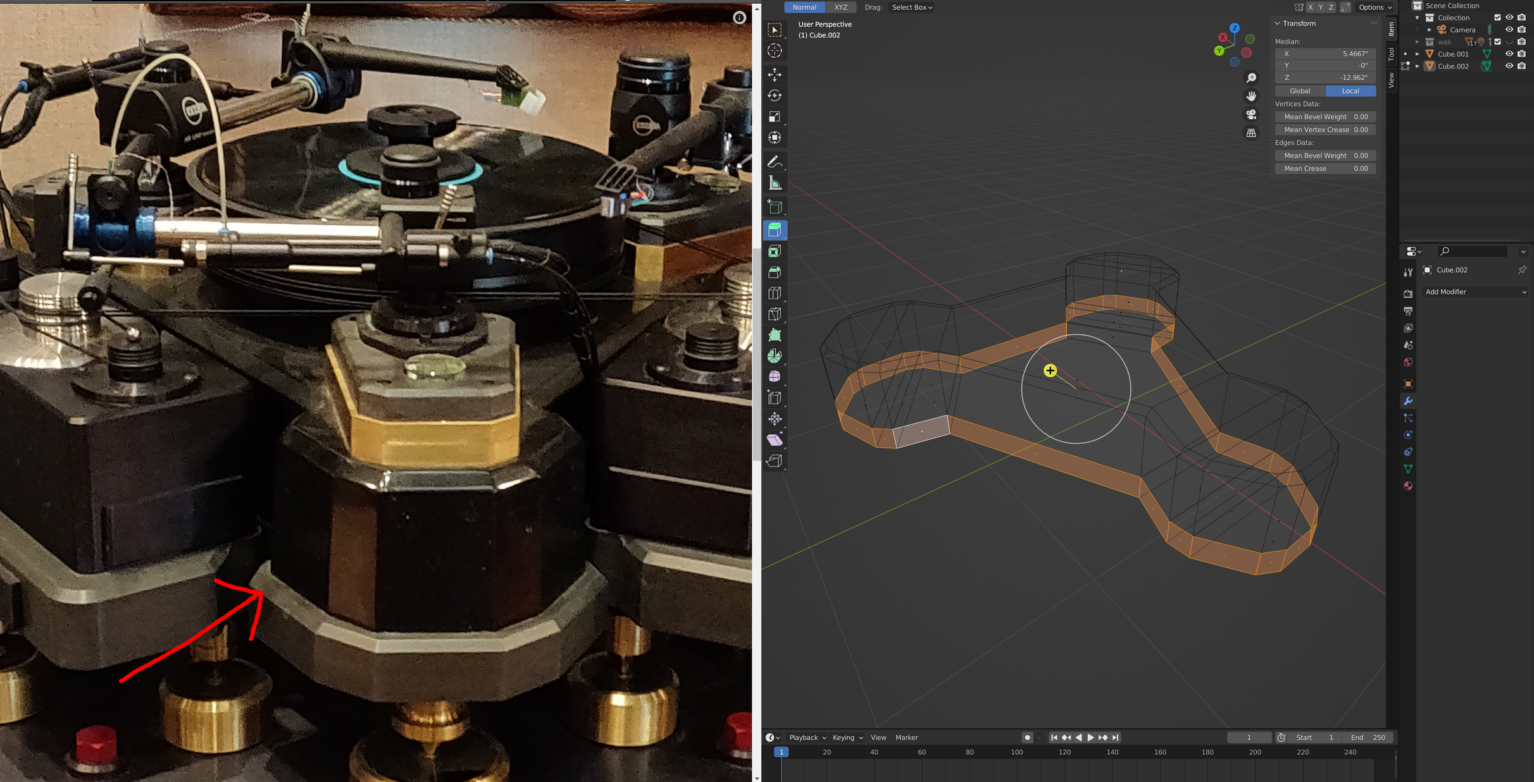Open the Physics properties tab icon
Viewport: 1534px width, 782px height.
(1408, 435)
